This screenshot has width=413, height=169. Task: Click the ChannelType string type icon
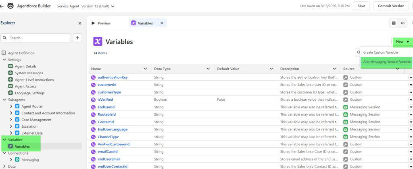click(93, 137)
